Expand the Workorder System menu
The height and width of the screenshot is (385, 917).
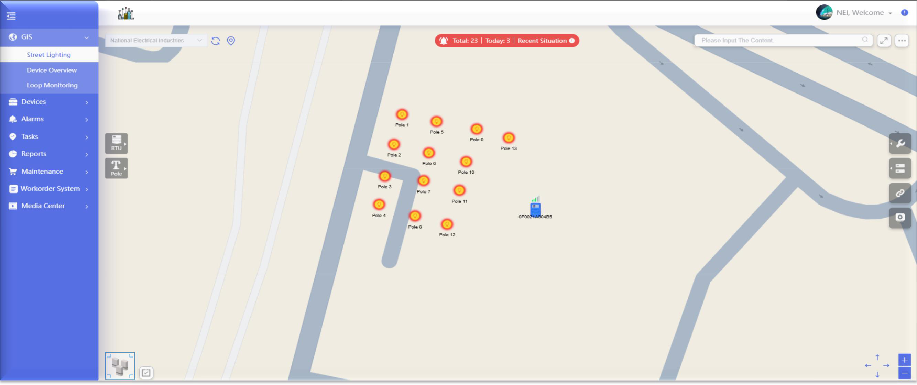pos(49,189)
